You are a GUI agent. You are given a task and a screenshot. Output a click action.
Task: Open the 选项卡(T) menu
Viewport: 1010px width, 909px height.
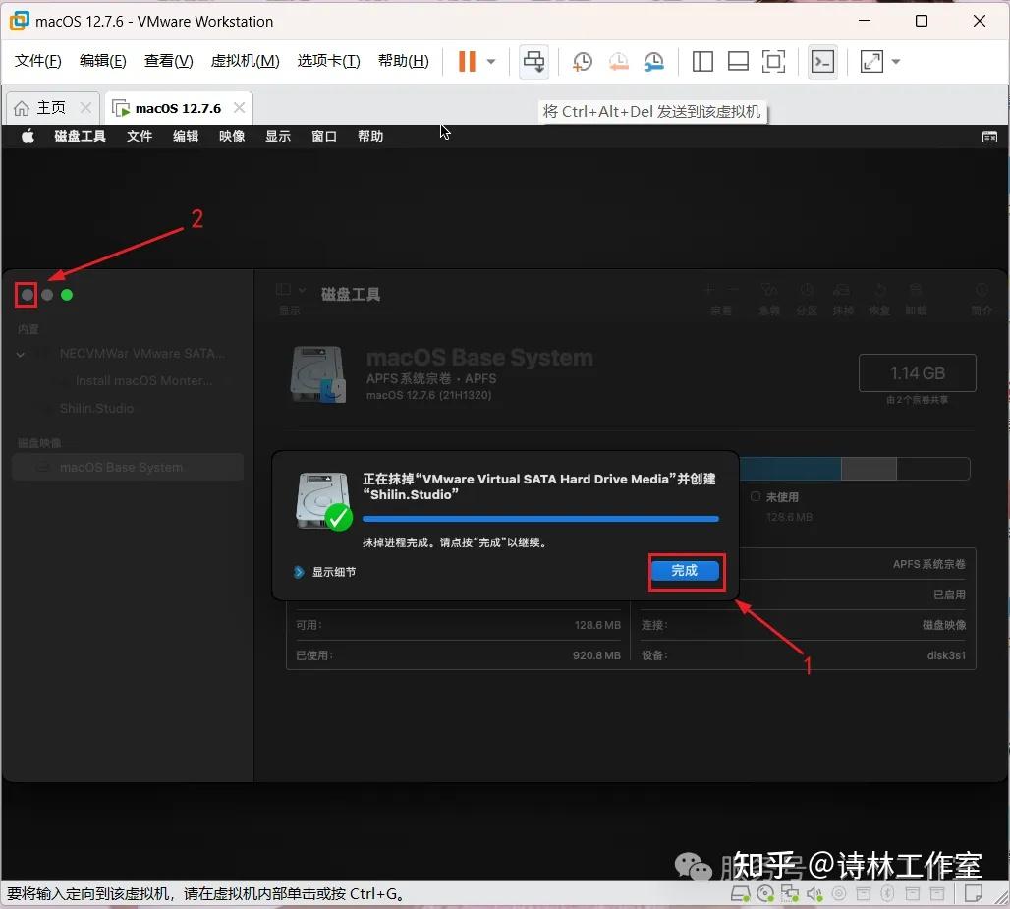click(x=328, y=61)
